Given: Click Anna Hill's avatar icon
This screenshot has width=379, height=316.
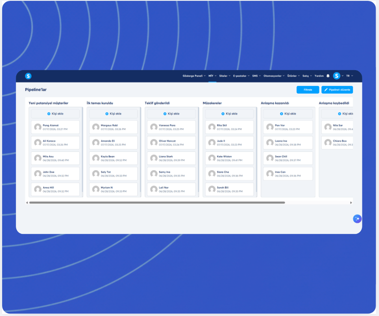Looking at the screenshot, I should [x=38, y=189].
